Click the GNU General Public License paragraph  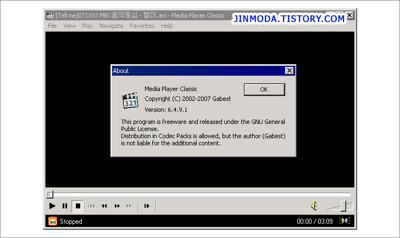(203, 132)
